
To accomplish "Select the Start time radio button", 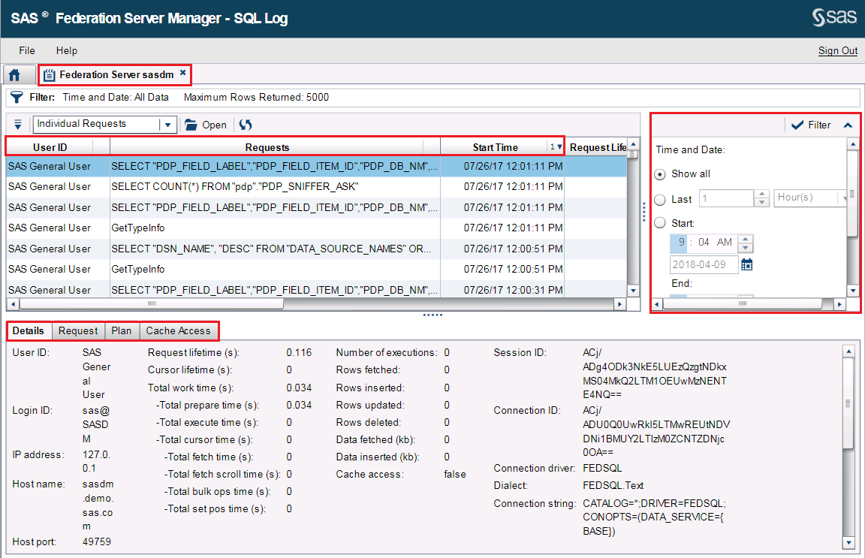I will 660,223.
